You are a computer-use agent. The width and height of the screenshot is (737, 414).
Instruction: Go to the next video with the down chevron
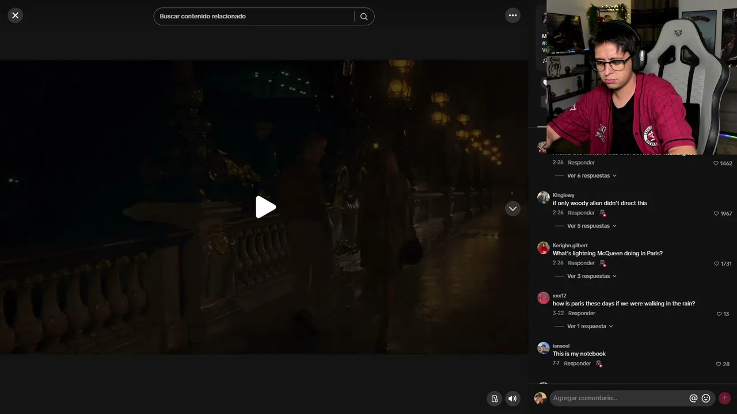tap(513, 209)
